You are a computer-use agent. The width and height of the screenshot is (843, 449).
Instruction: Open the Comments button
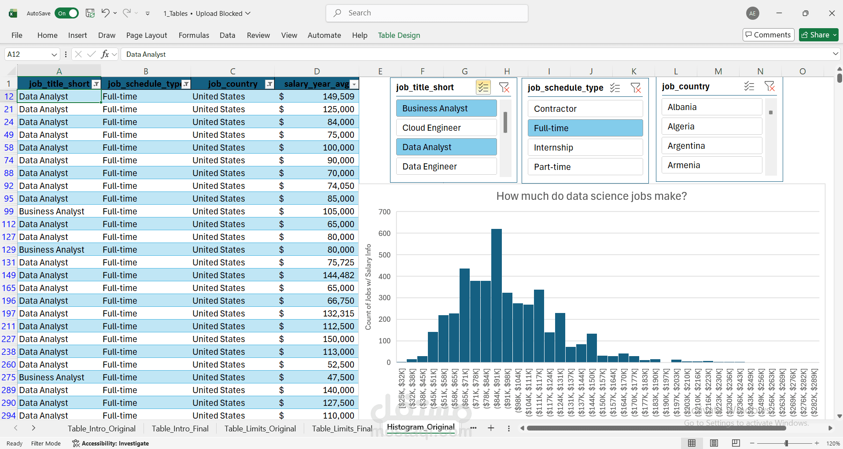[768, 35]
